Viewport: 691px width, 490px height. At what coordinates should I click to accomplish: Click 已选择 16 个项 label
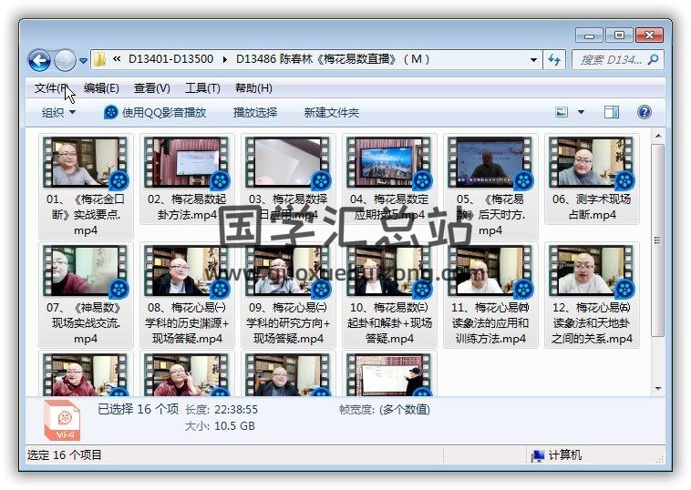138,410
